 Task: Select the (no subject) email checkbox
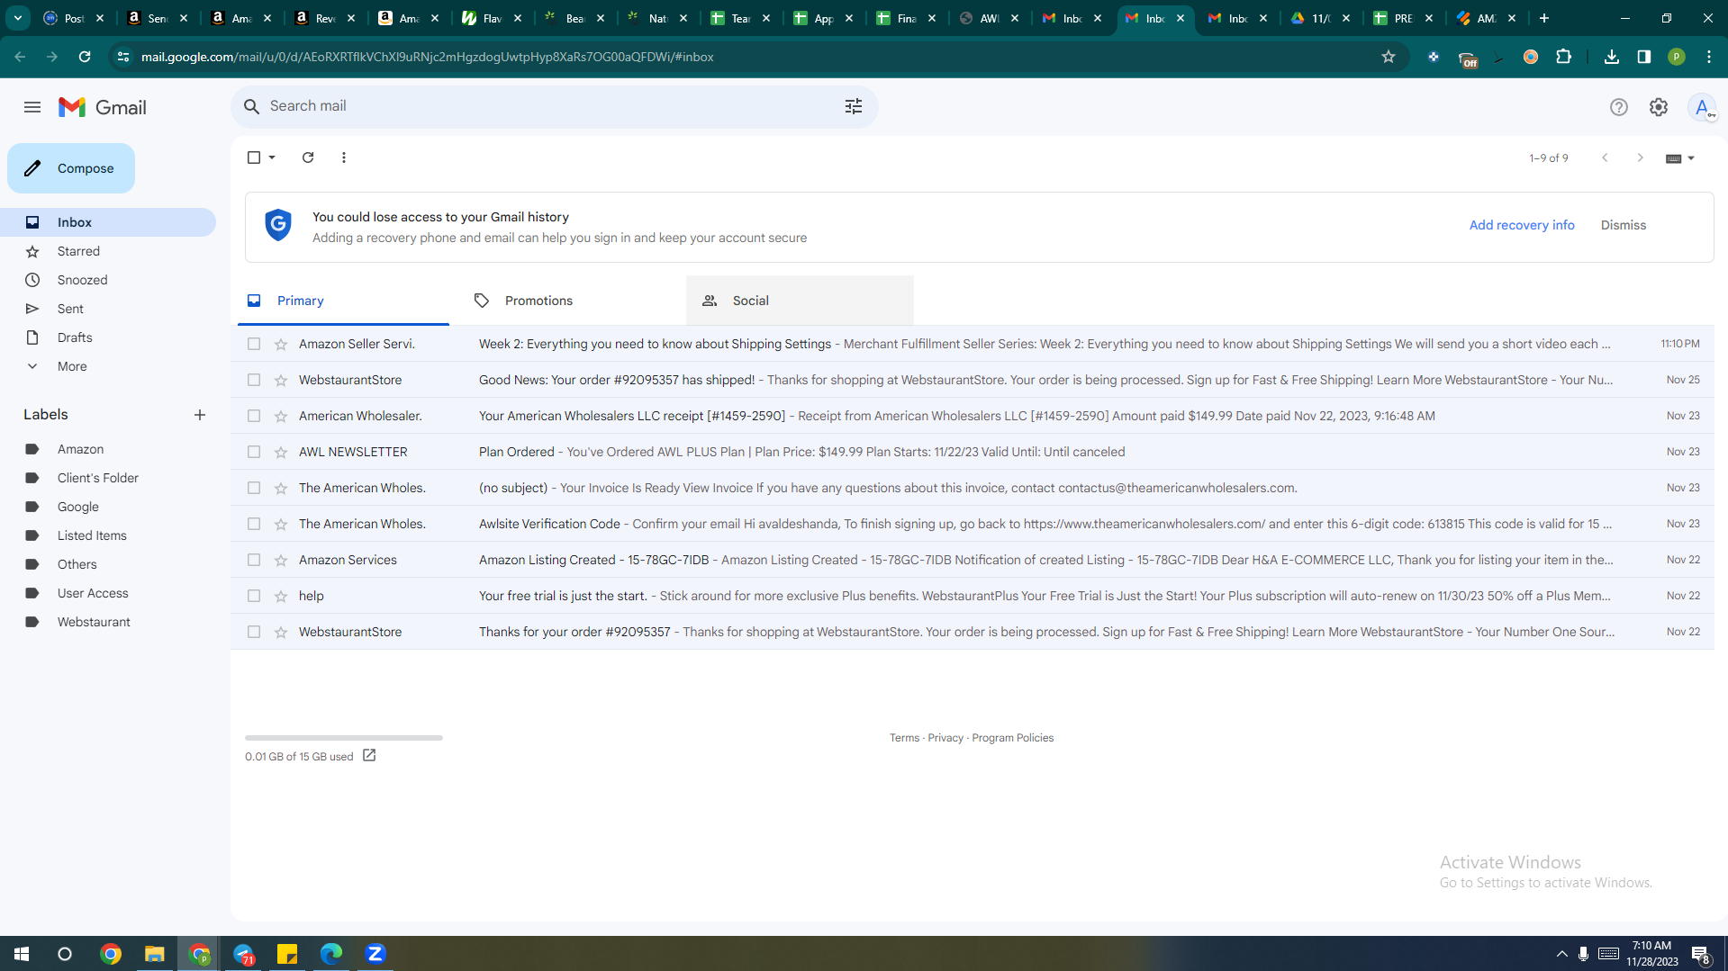[x=254, y=488]
